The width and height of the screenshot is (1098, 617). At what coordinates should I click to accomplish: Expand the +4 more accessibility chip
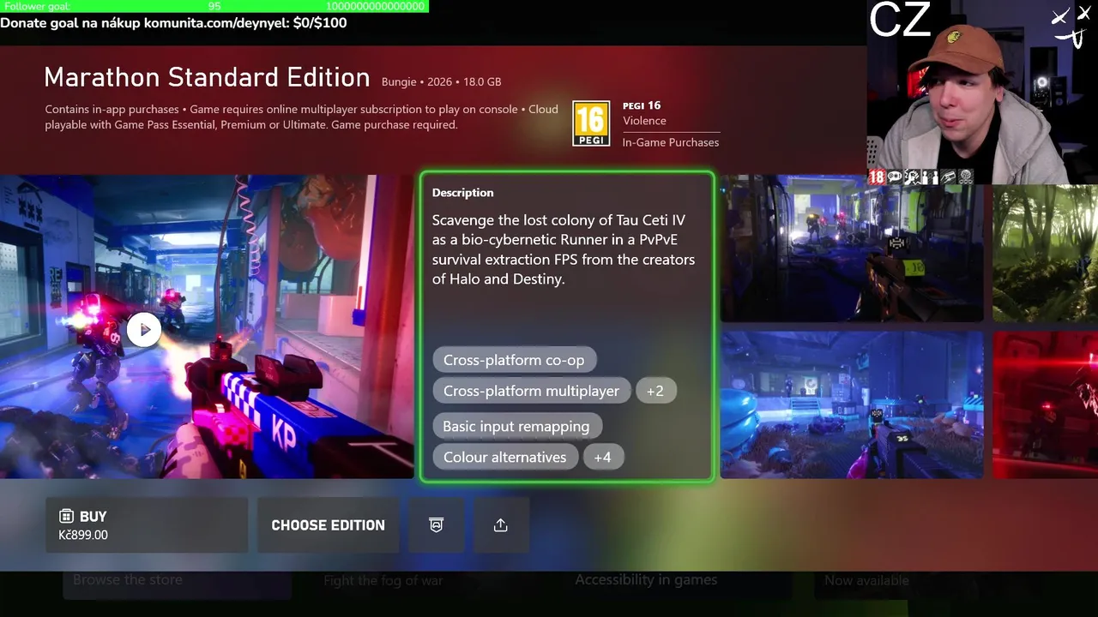click(603, 457)
